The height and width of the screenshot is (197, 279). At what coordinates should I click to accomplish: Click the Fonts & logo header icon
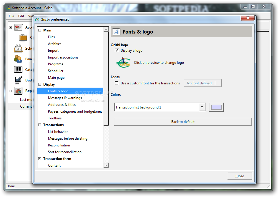point(116,32)
